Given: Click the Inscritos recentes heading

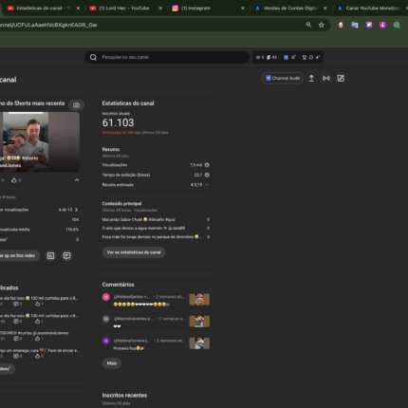Looking at the screenshot, I should (124, 396).
